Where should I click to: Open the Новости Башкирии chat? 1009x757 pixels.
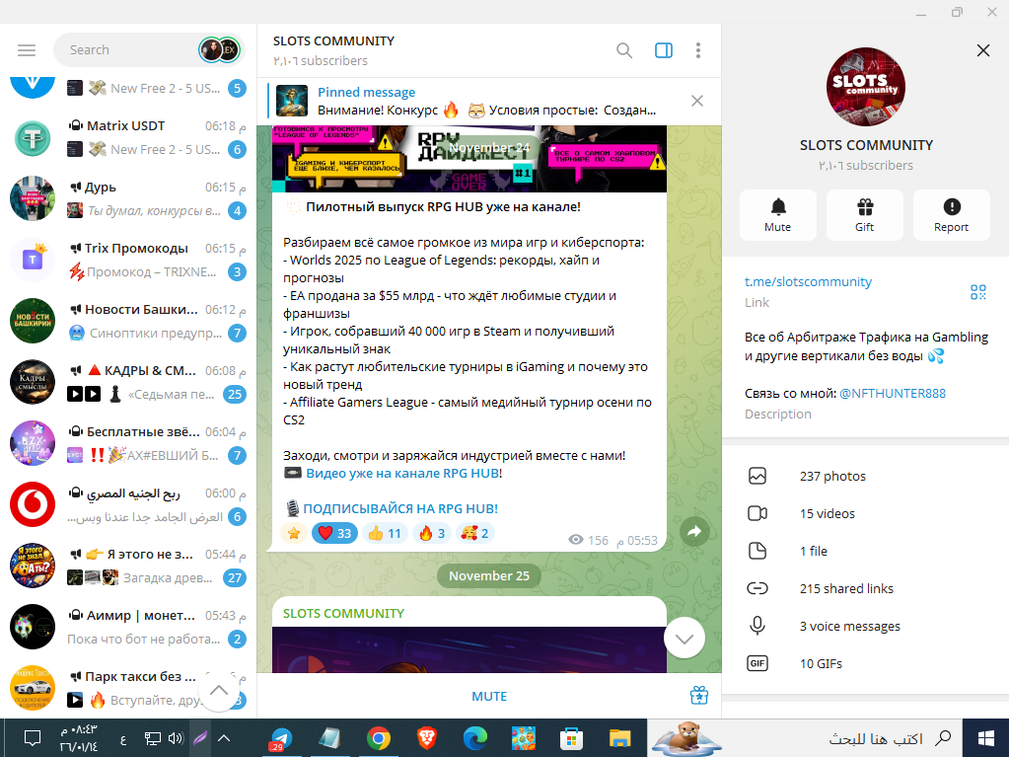[x=128, y=321]
